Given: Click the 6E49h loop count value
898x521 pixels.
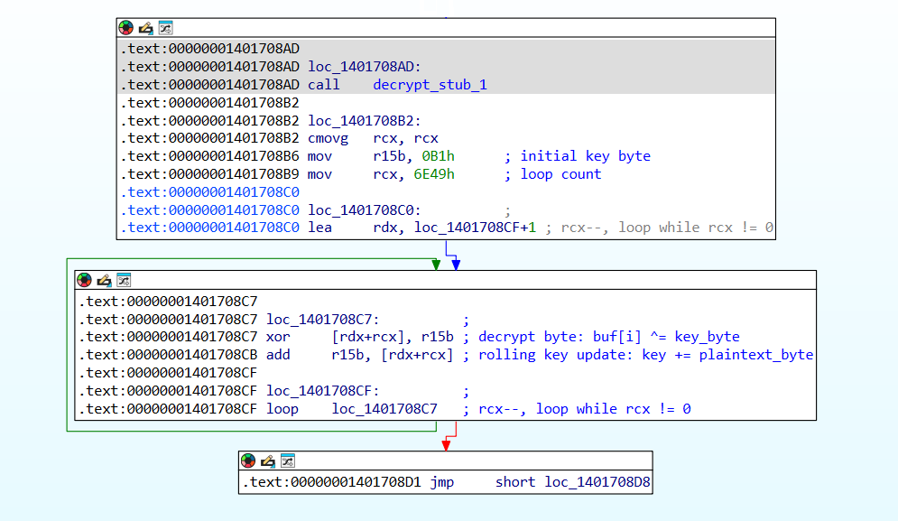Looking at the screenshot, I should tap(434, 174).
